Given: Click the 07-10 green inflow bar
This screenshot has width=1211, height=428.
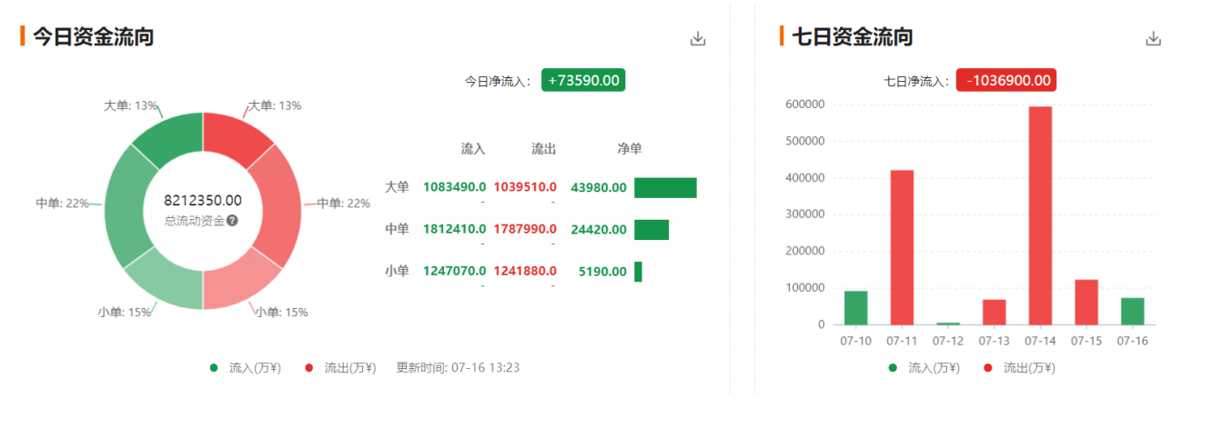Looking at the screenshot, I should (x=855, y=308).
